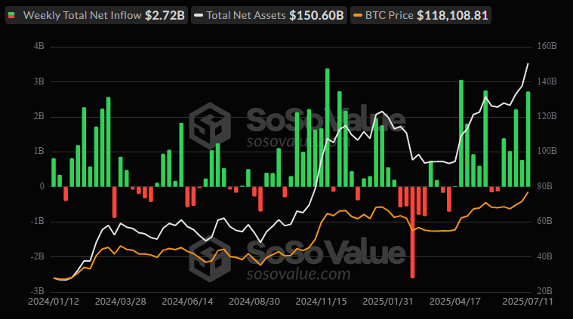Viewport: 573px width, 319px height.
Task: Click the white Total Net Assets swatch
Action: pos(199,15)
